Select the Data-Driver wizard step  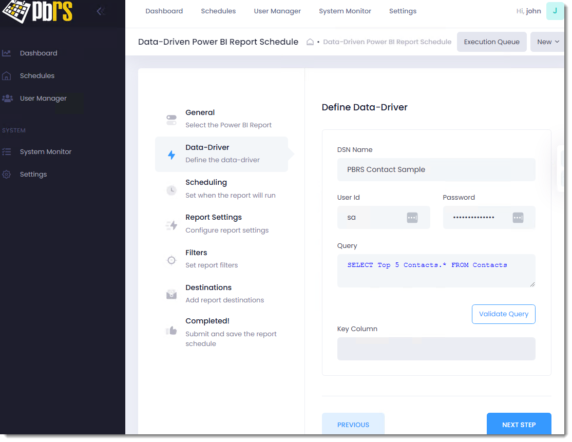point(221,154)
